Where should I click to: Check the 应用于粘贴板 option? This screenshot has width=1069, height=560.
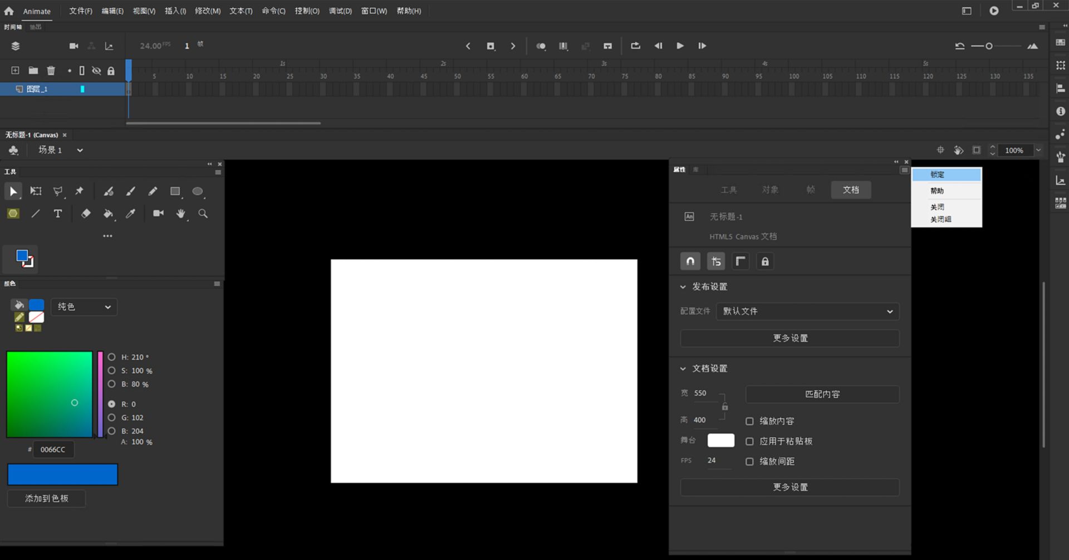click(749, 441)
